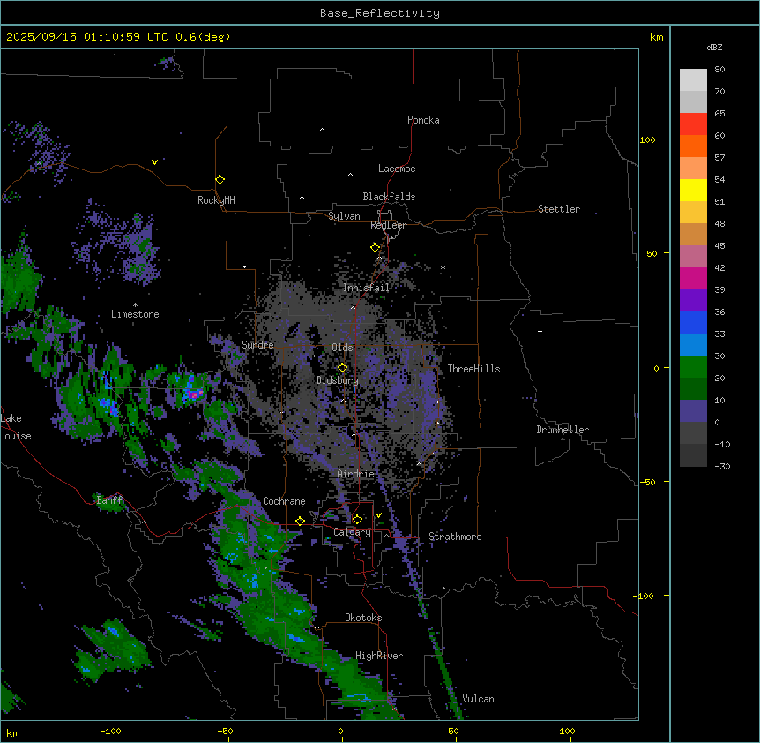Screen dimensions: 760x743
Task: Click the Strathmore label
Action: (455, 537)
